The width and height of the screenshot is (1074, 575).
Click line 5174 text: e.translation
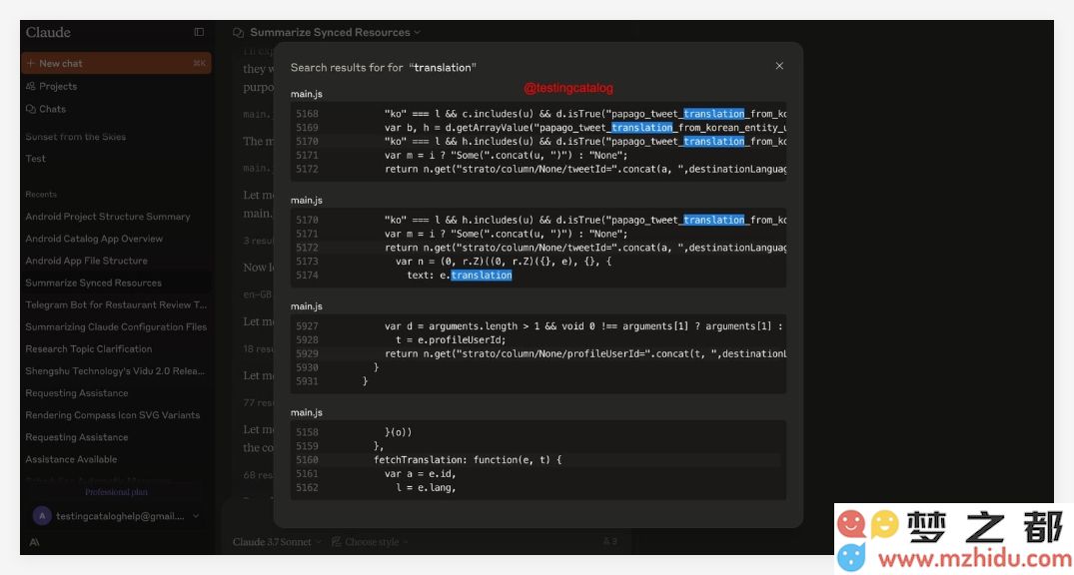(538, 276)
